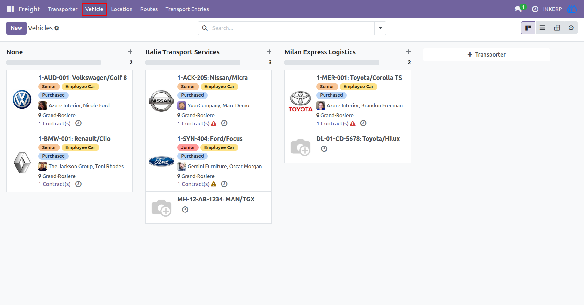Open the MAN/TGX placeholder image
The image size is (584, 305).
coord(161,208)
